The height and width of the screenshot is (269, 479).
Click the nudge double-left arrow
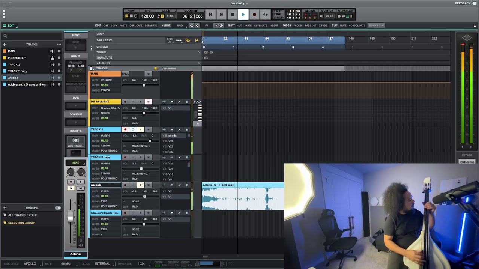tap(192, 25)
